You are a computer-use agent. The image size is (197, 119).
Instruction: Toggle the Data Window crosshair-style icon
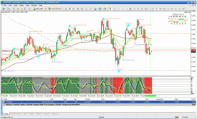pos(18,9)
